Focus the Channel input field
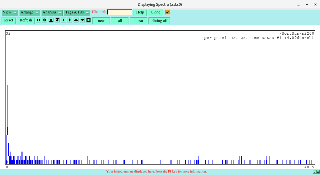 tap(119, 12)
